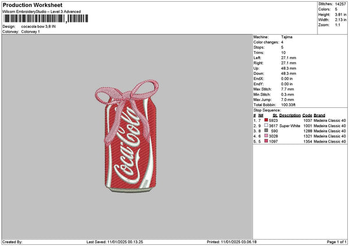
Task: Click the gray swatch for thread 1288
Action: coord(266,131)
